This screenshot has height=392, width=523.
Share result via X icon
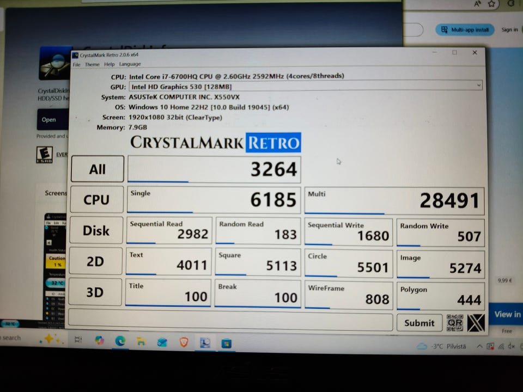tap(476, 323)
